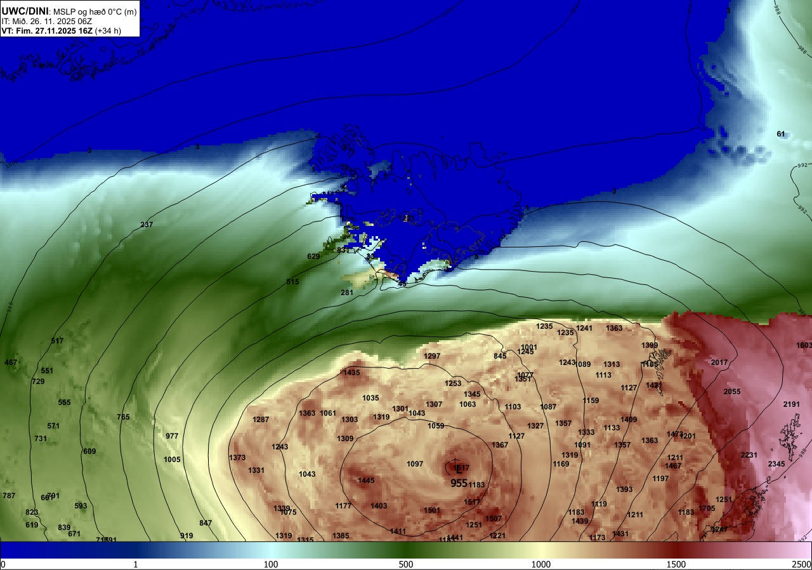Click the height value 1197

[660, 479]
